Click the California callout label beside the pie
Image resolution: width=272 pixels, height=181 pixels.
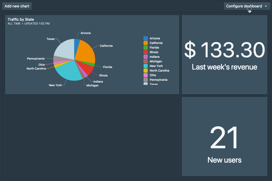click(x=106, y=46)
